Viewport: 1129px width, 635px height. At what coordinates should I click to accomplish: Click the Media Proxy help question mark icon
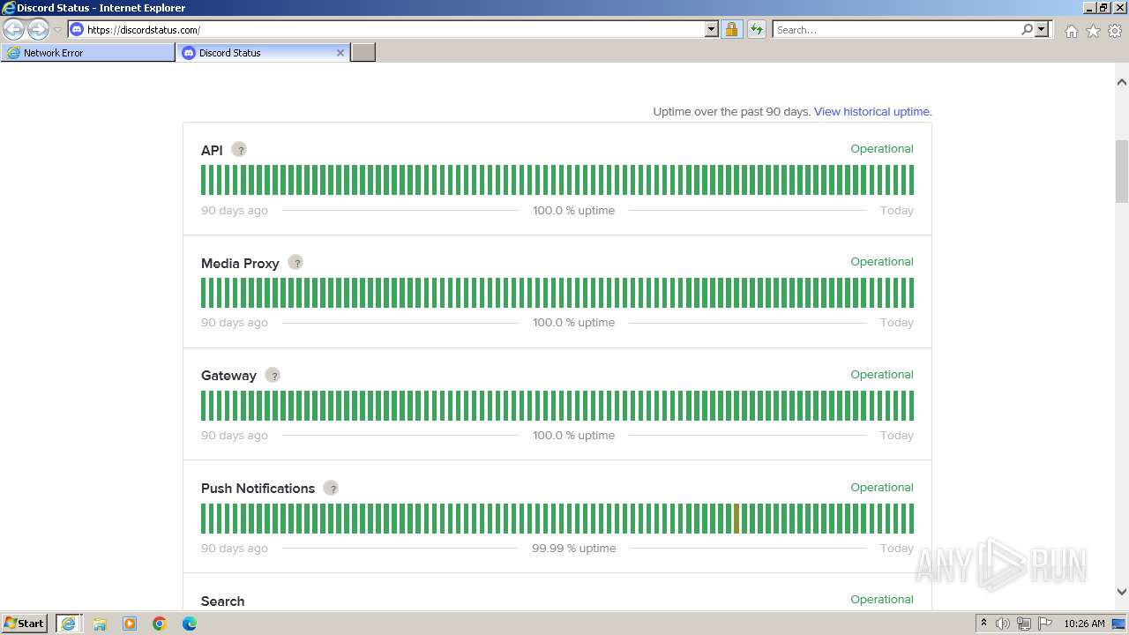296,263
